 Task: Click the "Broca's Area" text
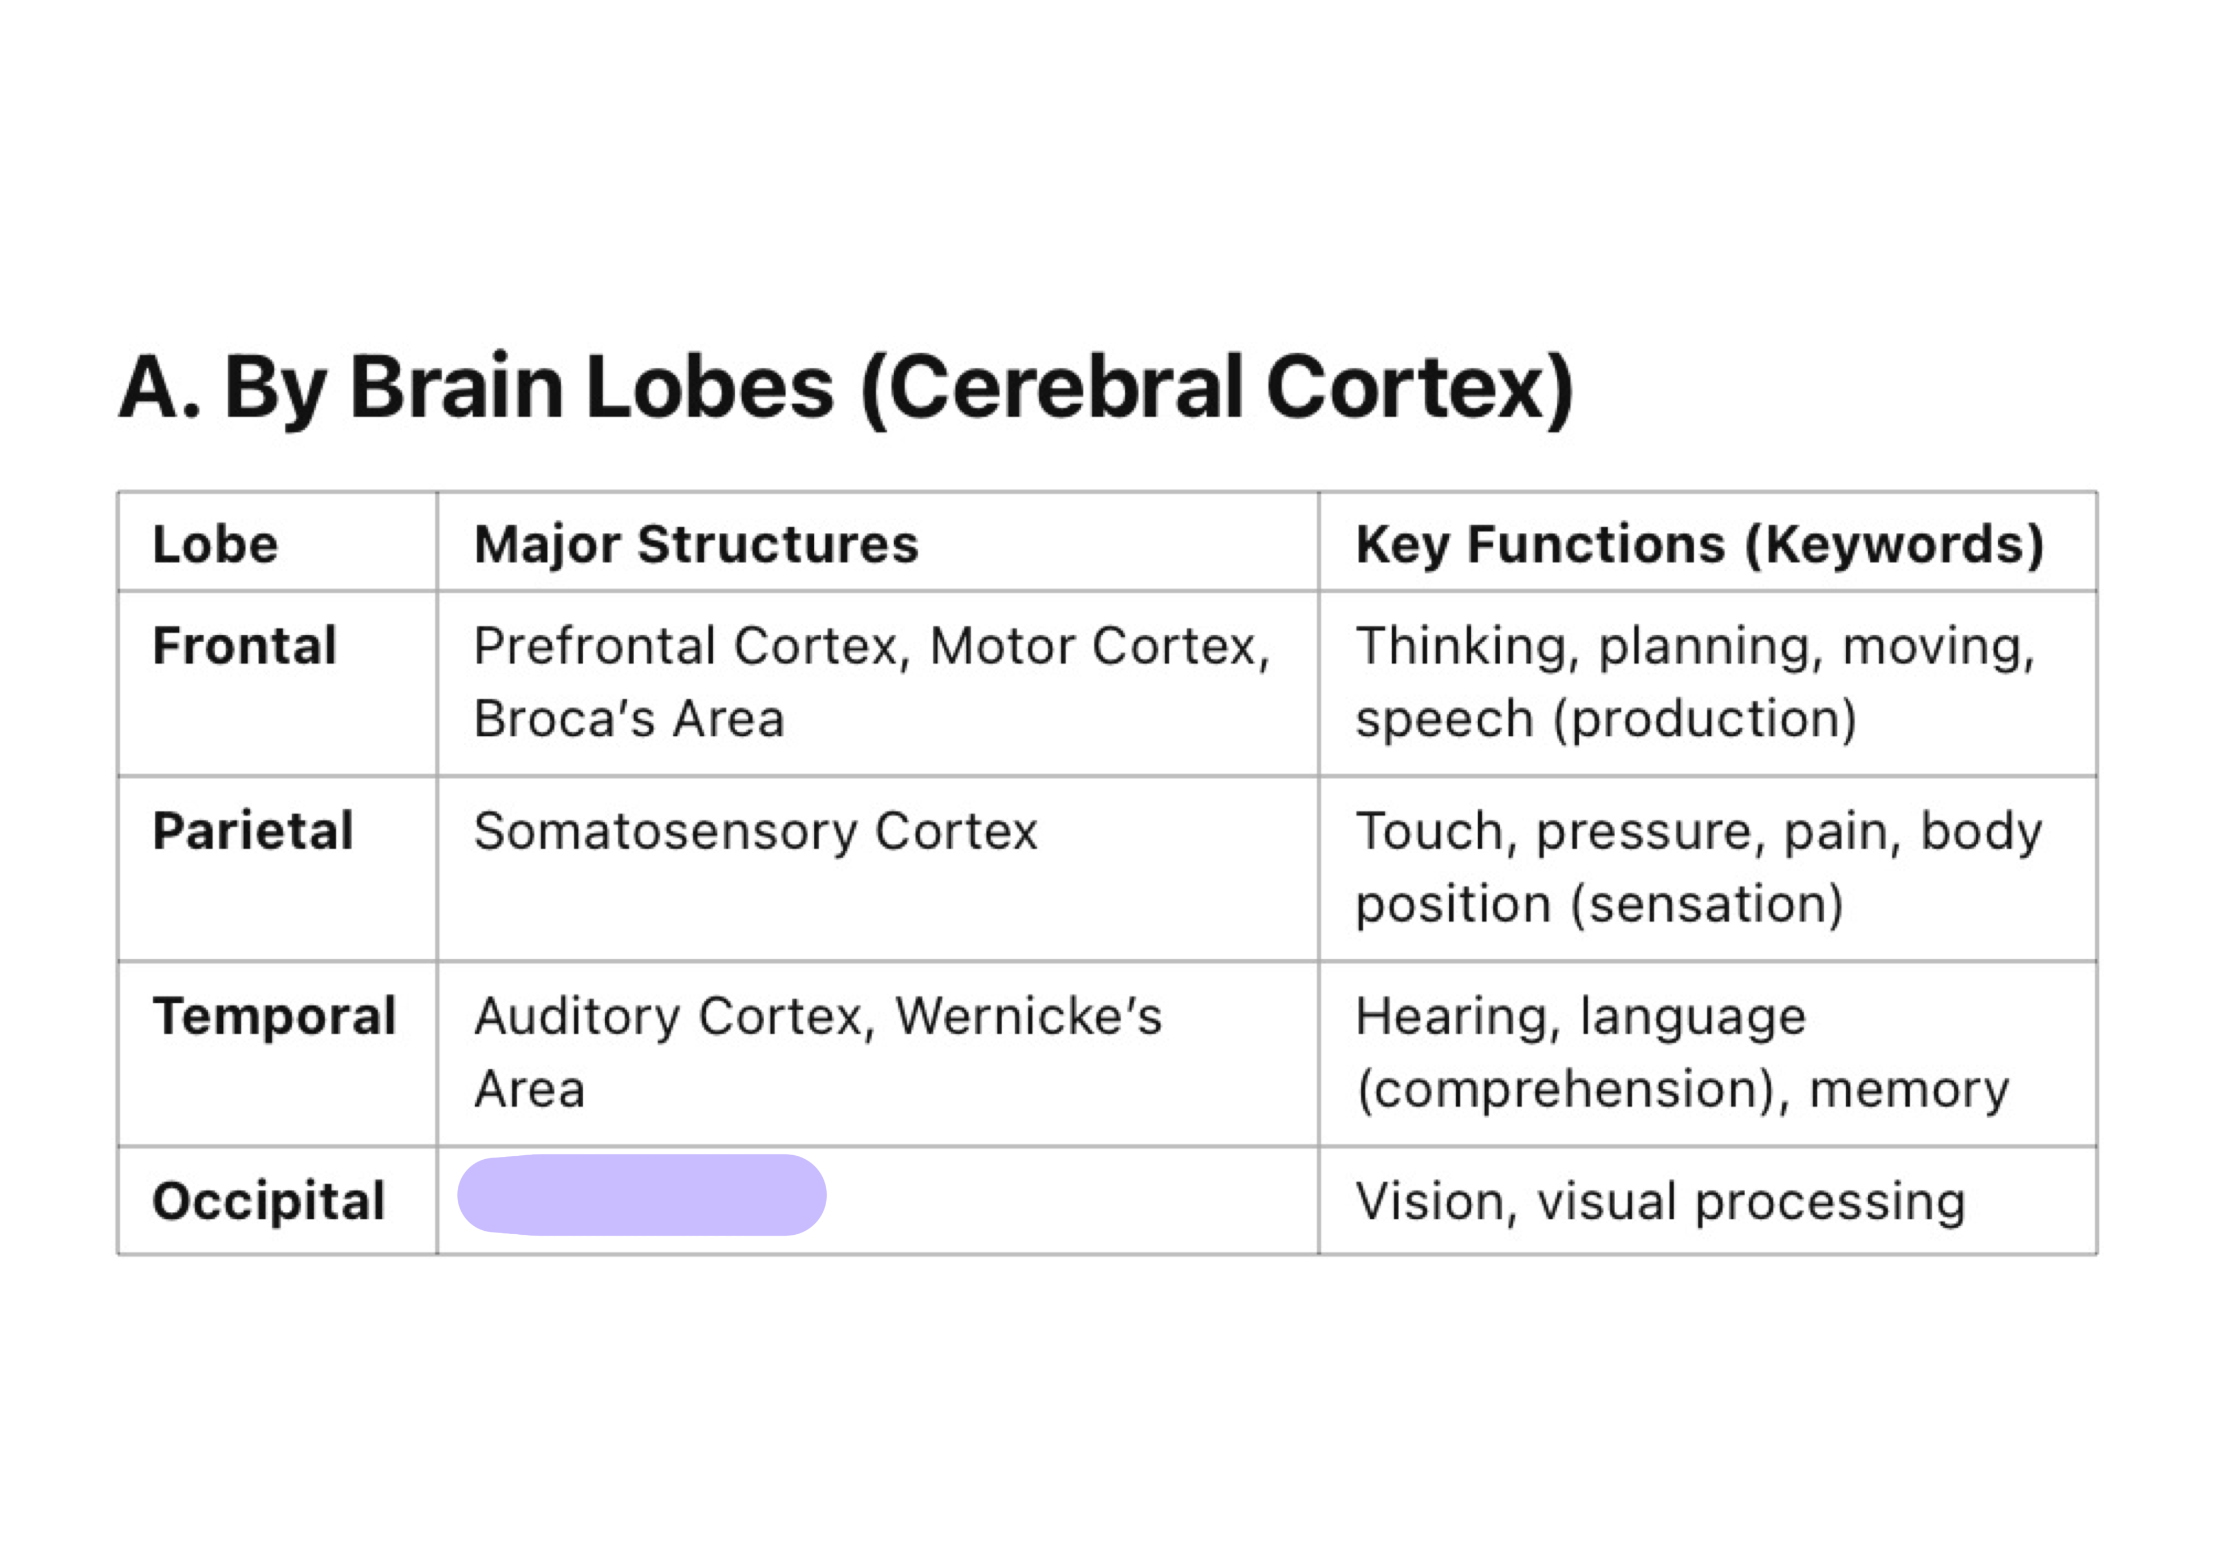click(629, 719)
